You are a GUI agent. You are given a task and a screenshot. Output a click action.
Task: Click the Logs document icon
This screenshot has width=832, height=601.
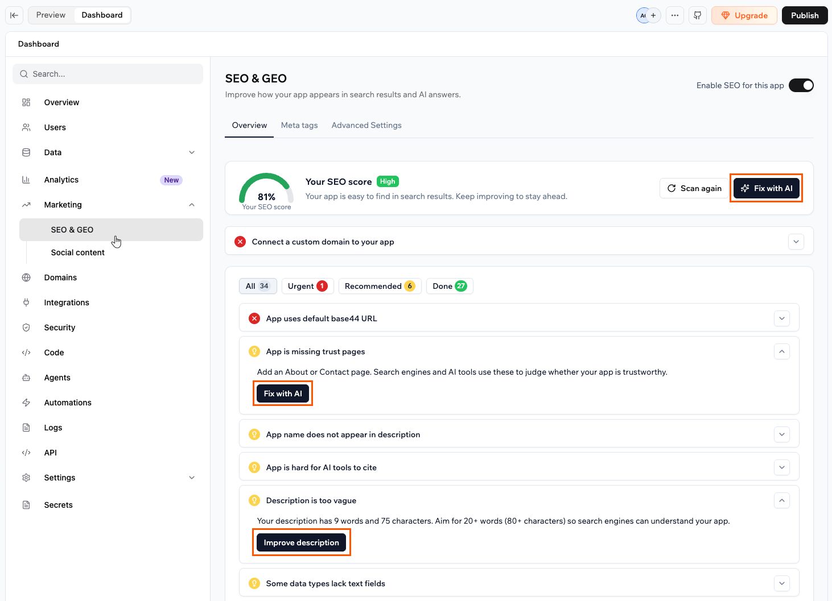26,428
